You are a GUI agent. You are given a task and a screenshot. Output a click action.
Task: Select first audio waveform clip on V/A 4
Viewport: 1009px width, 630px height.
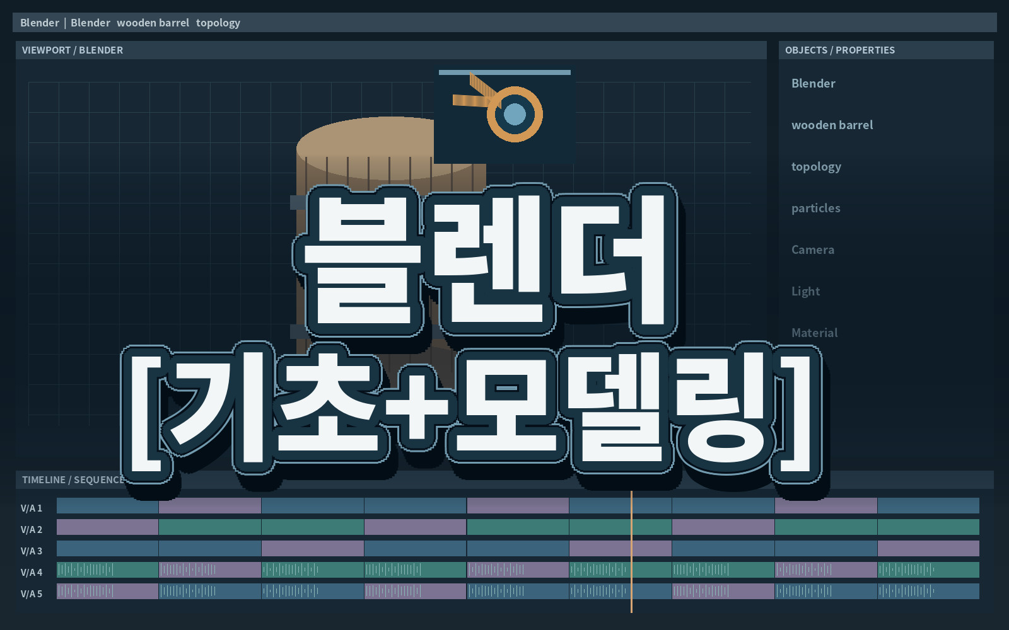[x=107, y=570]
